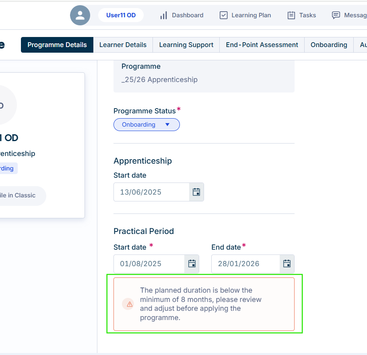Viewport: 367px width, 355px height.
Task: Open Apprenticeship start date calendar picker
Action: click(196, 192)
